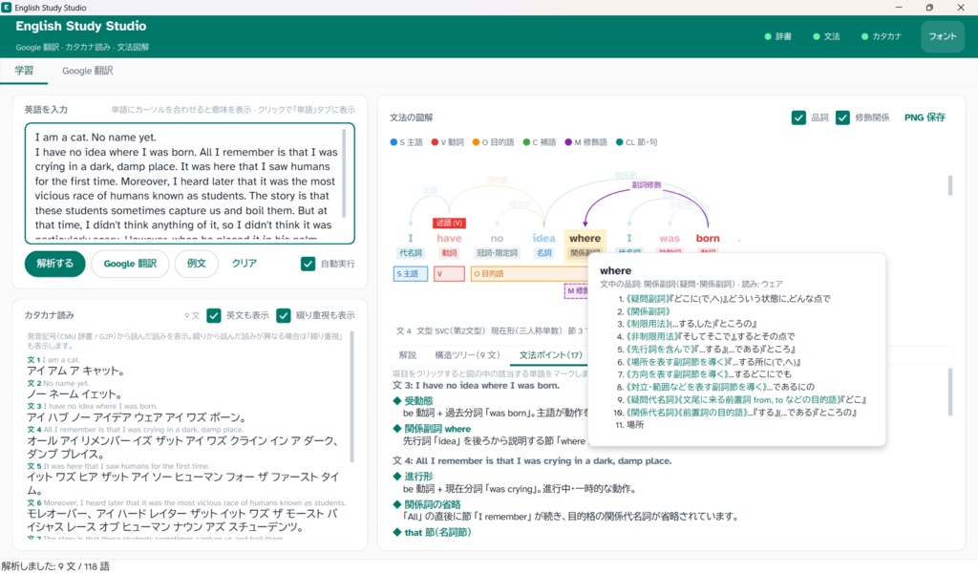This screenshot has height=574, width=978.
Task: Click the katakana line アイ アム ア キャット。
Action: (75, 372)
